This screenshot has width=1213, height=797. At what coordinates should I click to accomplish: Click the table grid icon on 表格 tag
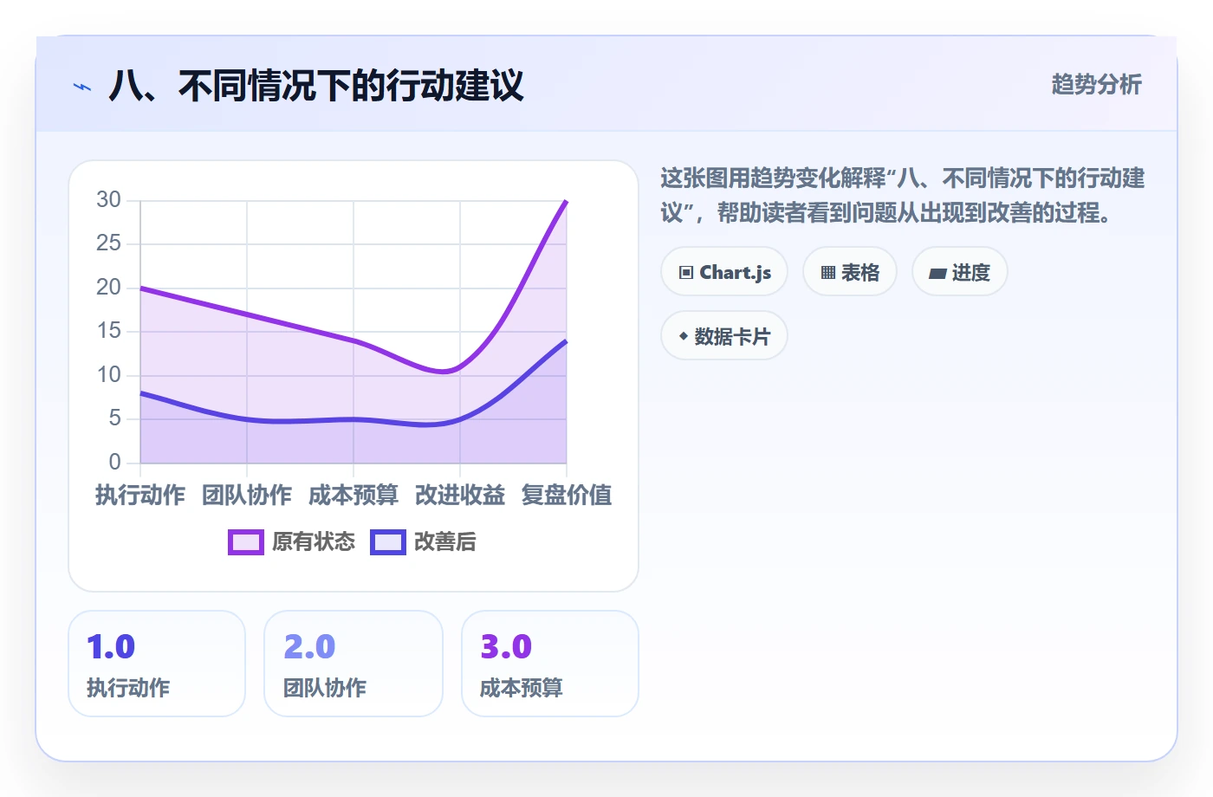click(x=828, y=273)
